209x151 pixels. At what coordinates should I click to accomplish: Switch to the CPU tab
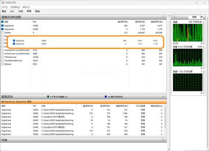click(x=12, y=11)
